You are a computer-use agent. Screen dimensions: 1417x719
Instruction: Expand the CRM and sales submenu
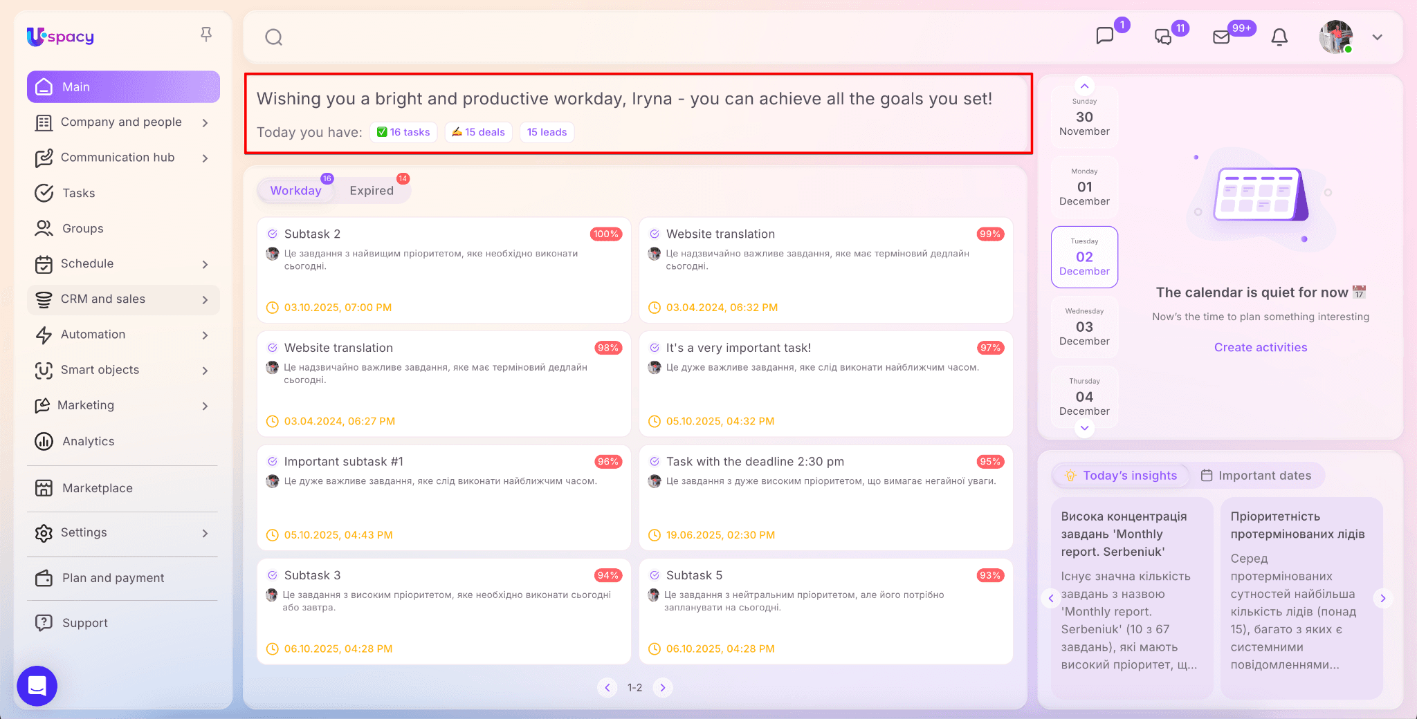(205, 299)
